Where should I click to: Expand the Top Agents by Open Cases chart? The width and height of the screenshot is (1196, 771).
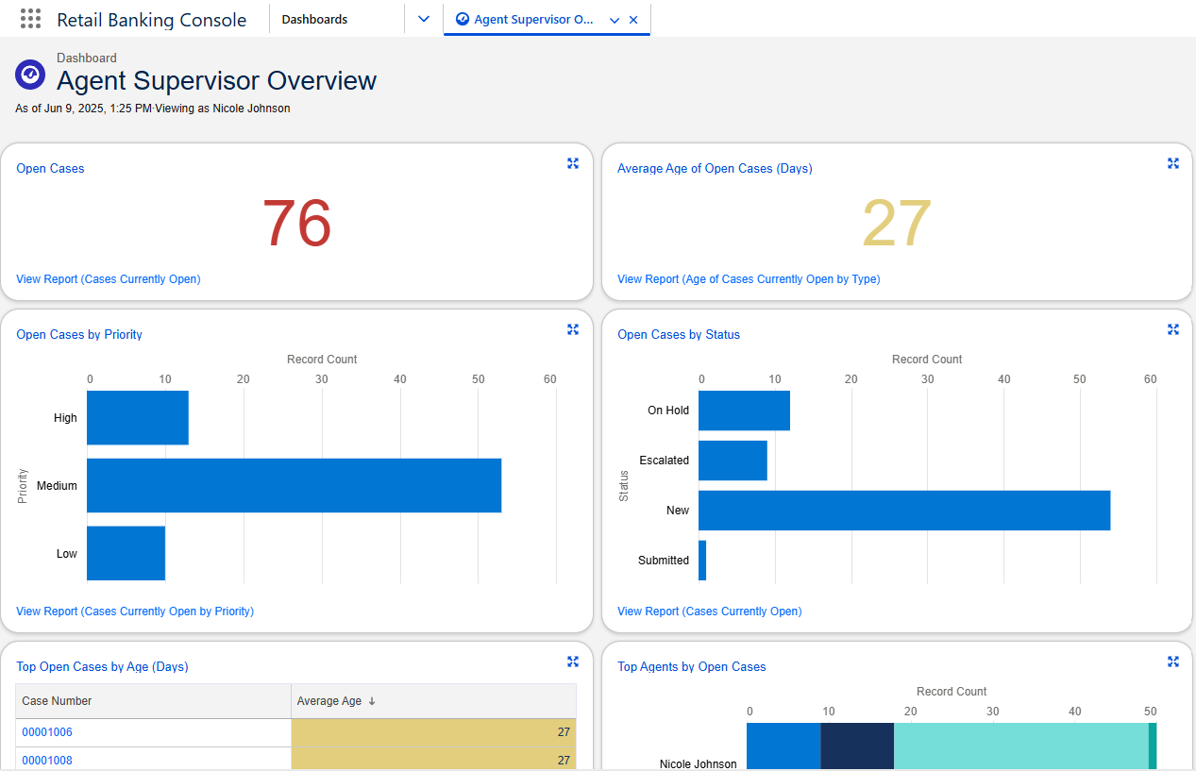pos(1172,662)
